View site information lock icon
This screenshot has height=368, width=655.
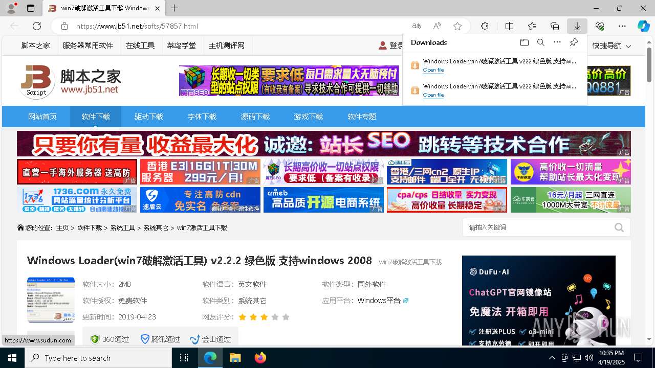point(64,26)
